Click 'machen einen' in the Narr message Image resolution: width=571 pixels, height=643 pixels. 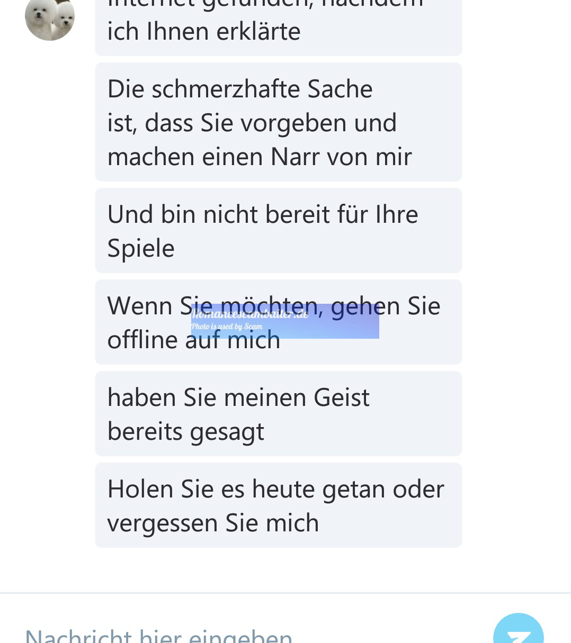185,157
